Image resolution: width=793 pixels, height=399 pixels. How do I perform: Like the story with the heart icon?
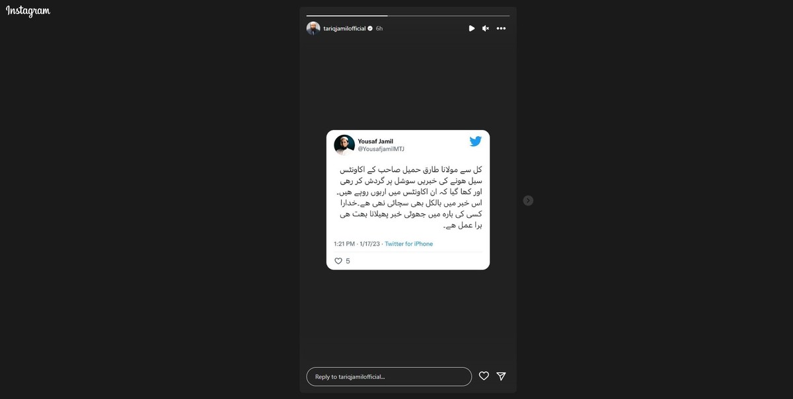tap(484, 376)
